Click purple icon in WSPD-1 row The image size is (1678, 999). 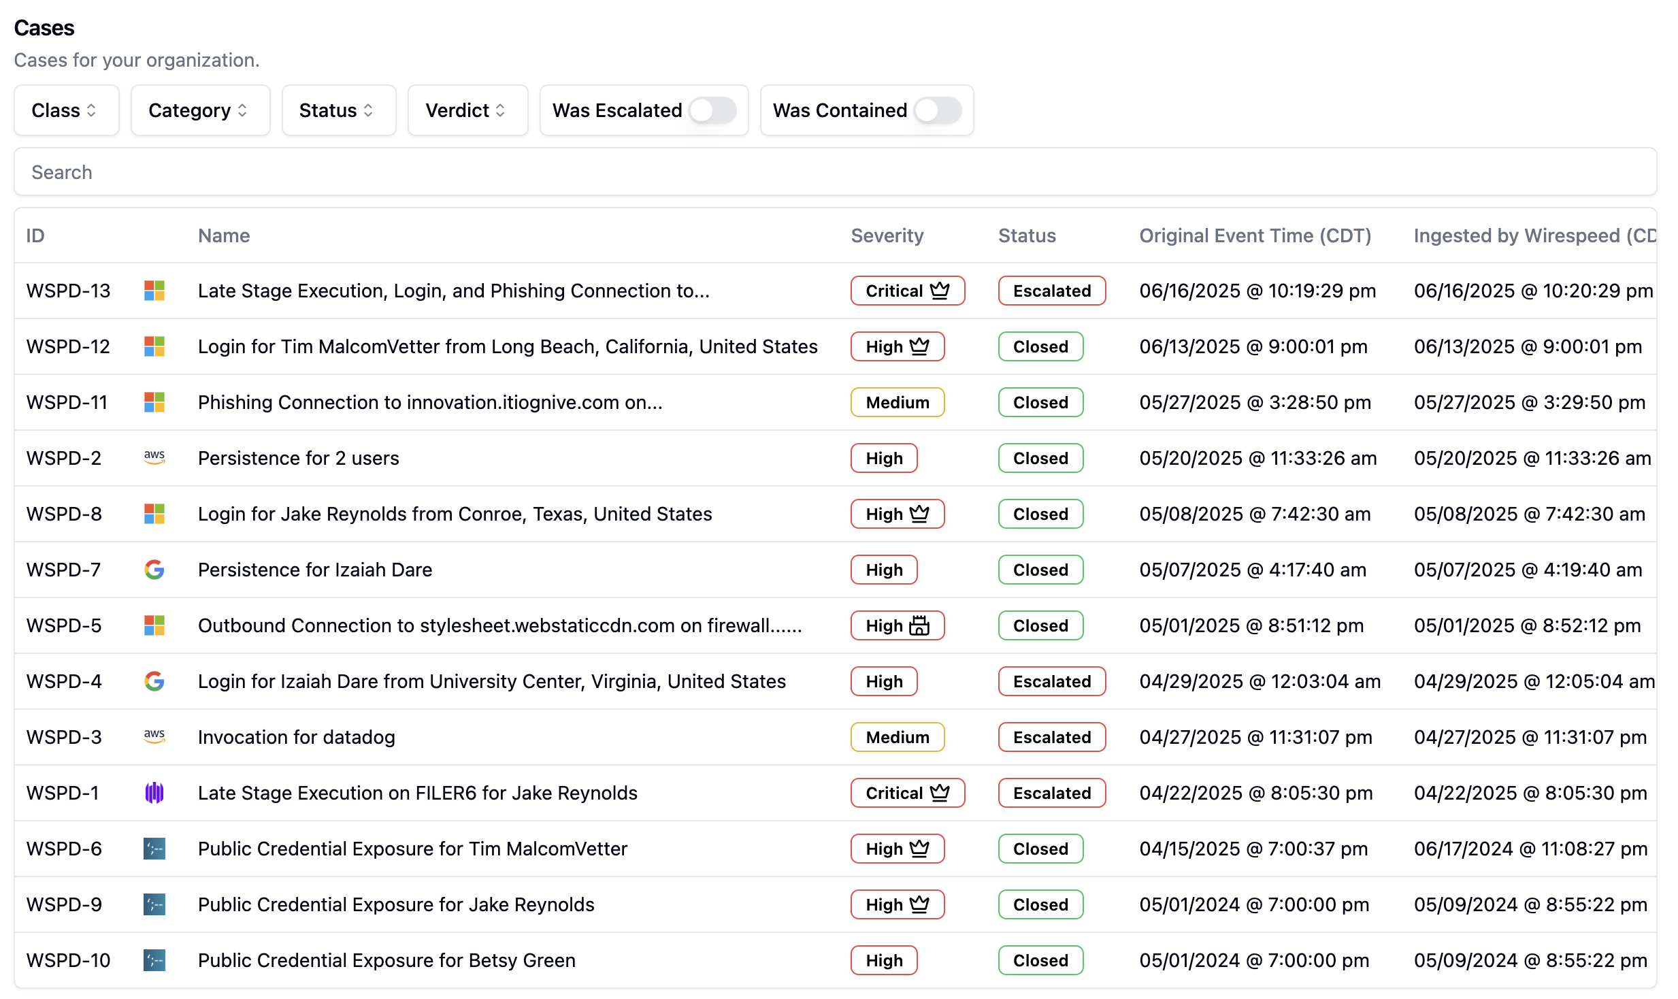click(154, 793)
